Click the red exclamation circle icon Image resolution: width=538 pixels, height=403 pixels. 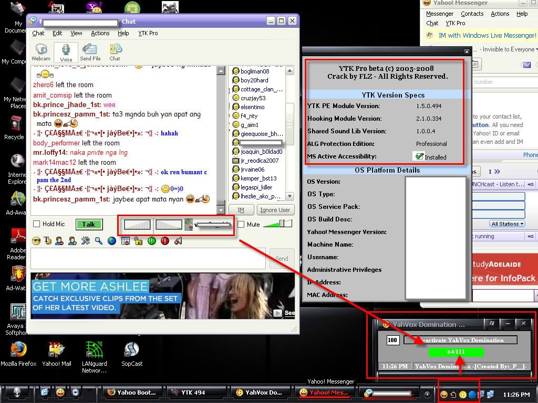[x=165, y=241]
